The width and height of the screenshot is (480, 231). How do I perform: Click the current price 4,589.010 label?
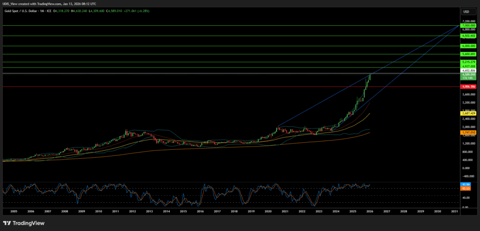[x=468, y=74]
